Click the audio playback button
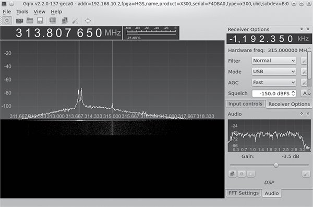This screenshot has height=207, width=313. point(251,174)
